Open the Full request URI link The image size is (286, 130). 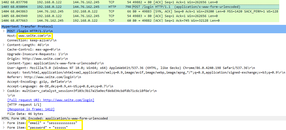[51, 100]
